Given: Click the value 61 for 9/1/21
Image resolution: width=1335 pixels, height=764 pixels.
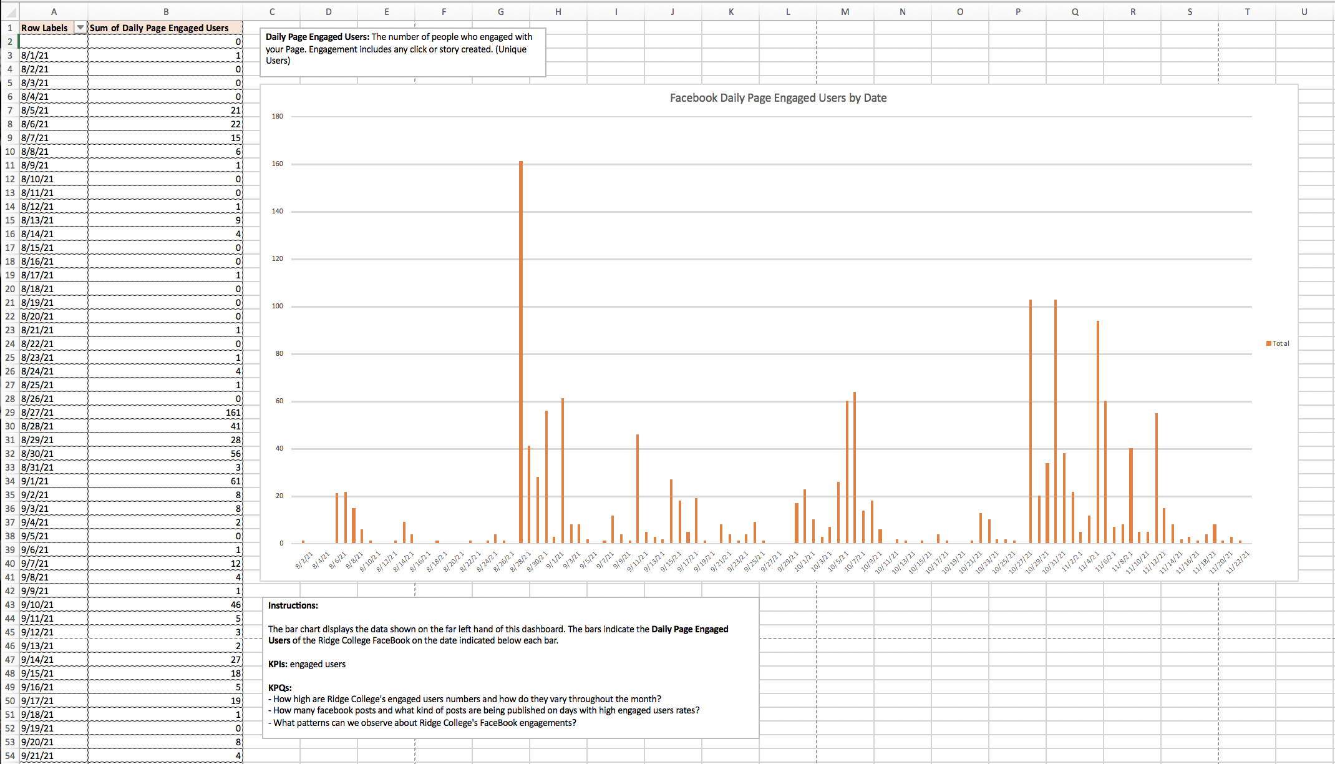Looking at the screenshot, I should 165,481.
